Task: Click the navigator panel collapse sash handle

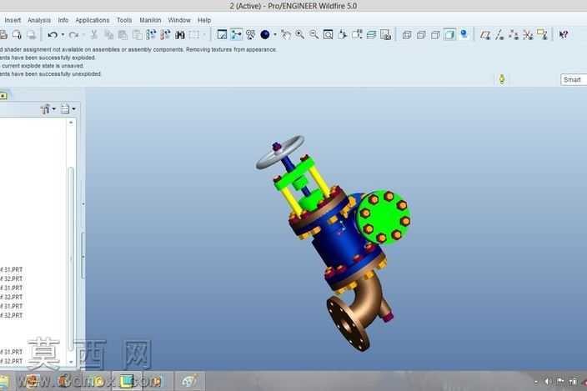Action: point(83,256)
